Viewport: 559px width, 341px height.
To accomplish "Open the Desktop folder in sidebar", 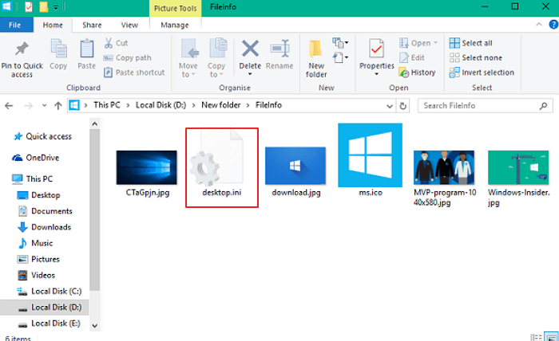I will coord(38,195).
